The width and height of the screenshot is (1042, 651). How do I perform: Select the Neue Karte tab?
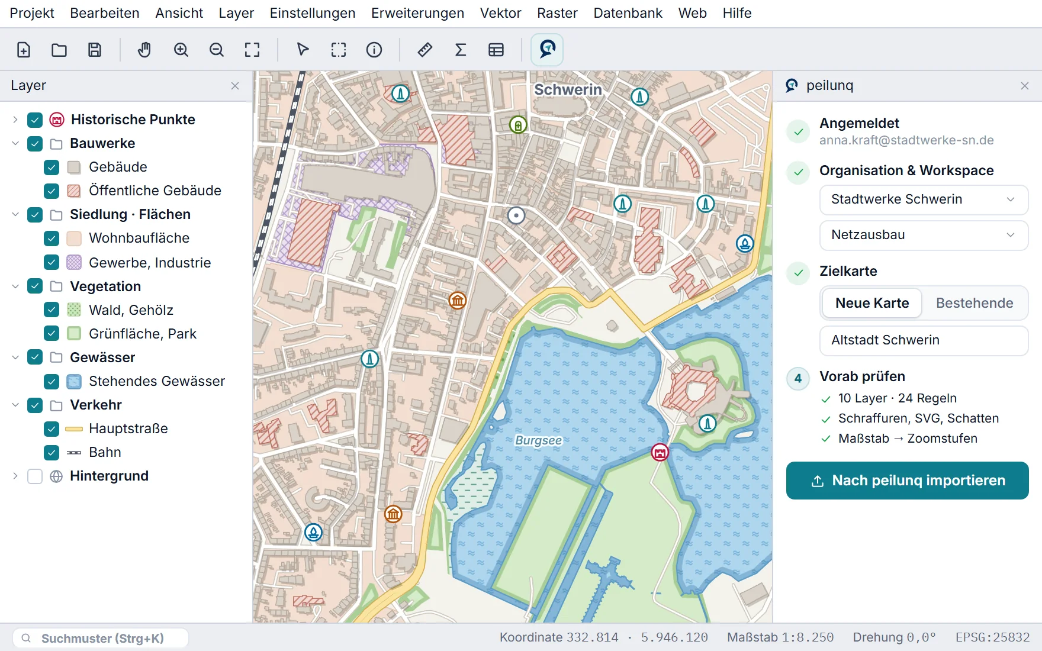point(872,303)
